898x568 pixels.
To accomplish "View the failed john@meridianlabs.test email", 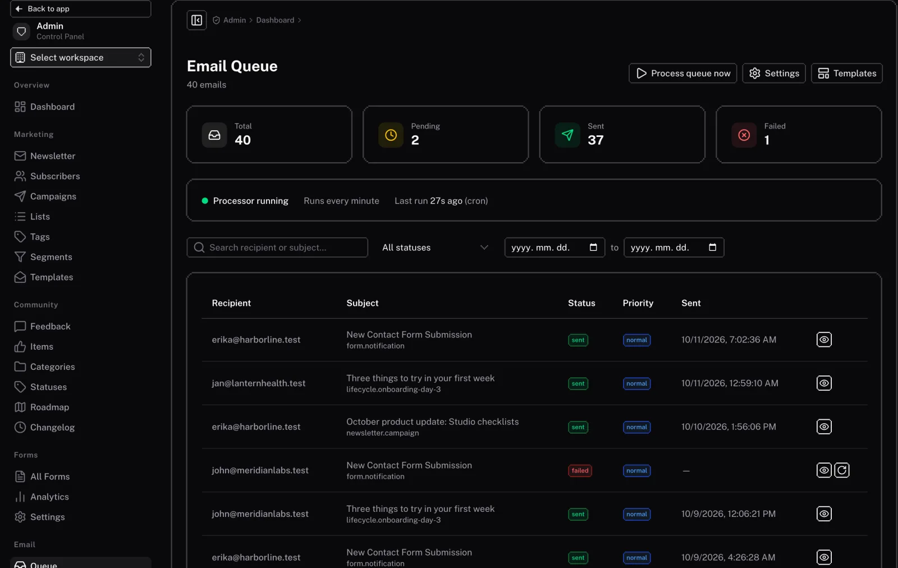I will [824, 470].
